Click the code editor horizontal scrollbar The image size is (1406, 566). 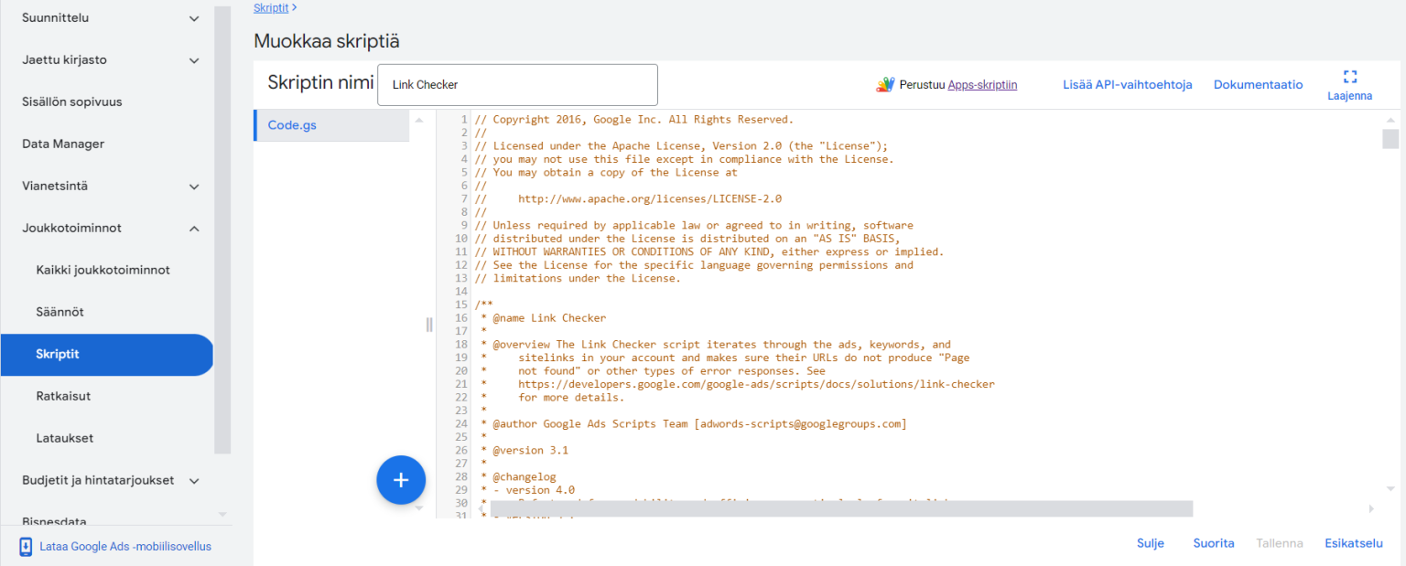tap(841, 508)
